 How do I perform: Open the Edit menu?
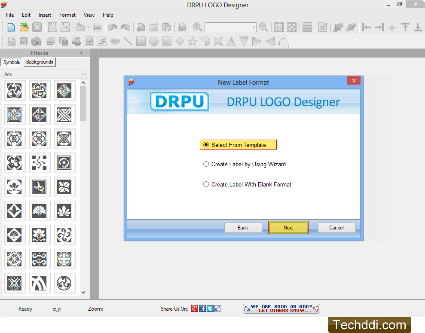[x=26, y=15]
